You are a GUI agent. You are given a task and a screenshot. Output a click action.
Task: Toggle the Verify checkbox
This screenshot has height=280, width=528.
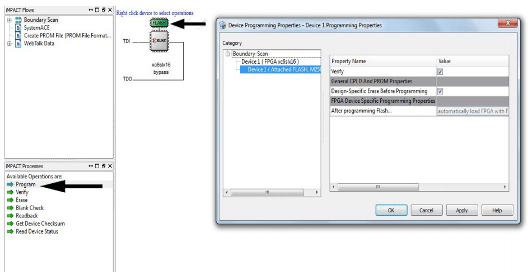(440, 72)
